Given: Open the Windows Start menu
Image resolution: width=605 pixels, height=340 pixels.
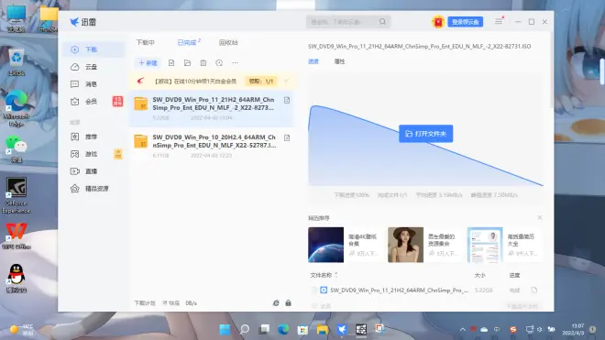Looking at the screenshot, I should pyautogui.click(x=225, y=329).
